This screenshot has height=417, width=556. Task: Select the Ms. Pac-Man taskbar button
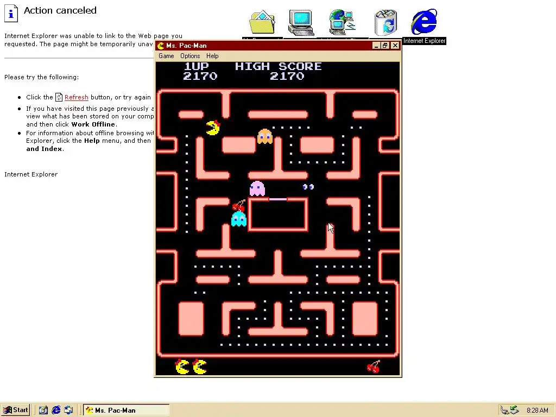[x=126, y=410]
